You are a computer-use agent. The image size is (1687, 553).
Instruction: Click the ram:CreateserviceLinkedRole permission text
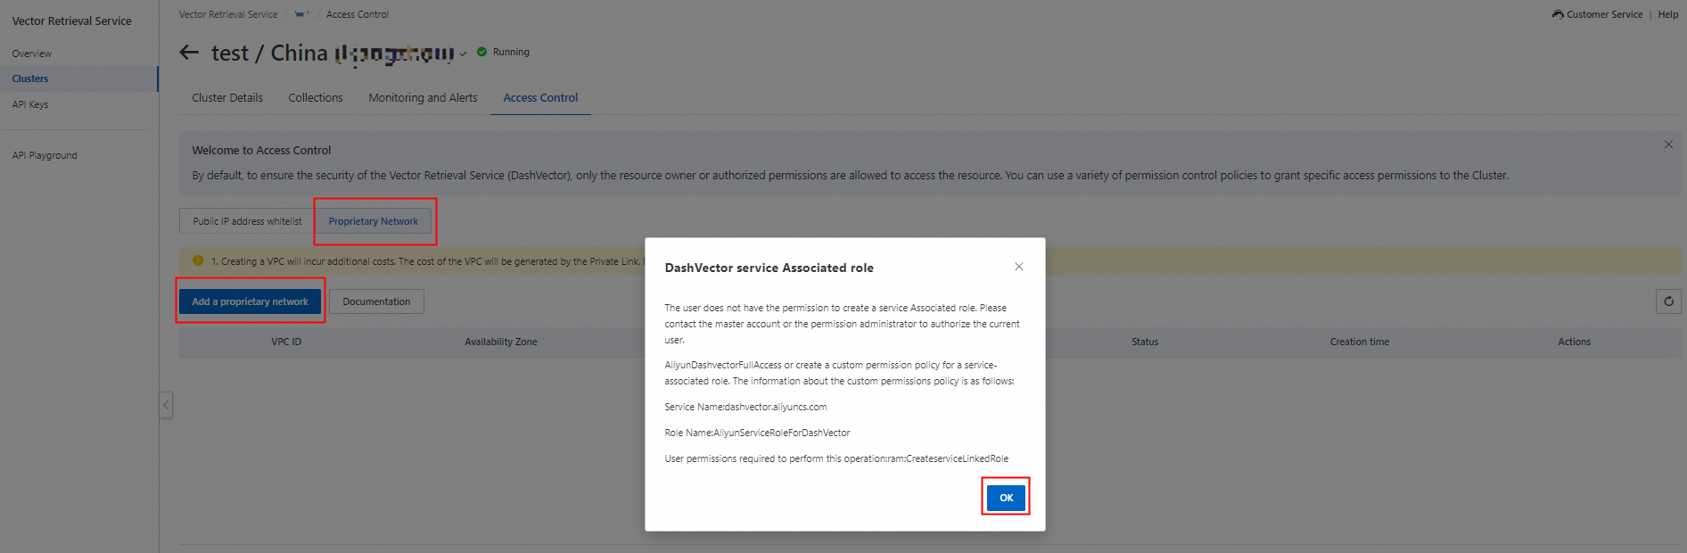point(948,458)
